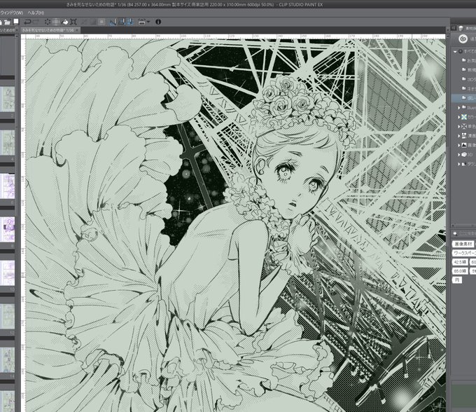Click the Save icon in the command bar
Image resolution: width=476 pixels, height=412 pixels.
point(16,22)
